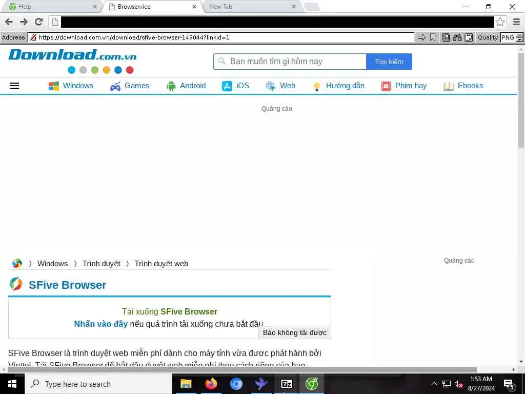This screenshot has width=525, height=394.
Task: Click Trình duyệt in the breadcrumb
Action: 102,264
